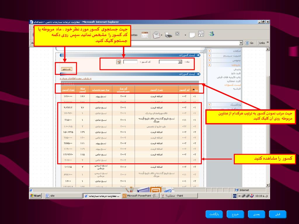Open the address bar dropdown arrow
The height and width of the screenshot is (224, 299).
click(241, 43)
